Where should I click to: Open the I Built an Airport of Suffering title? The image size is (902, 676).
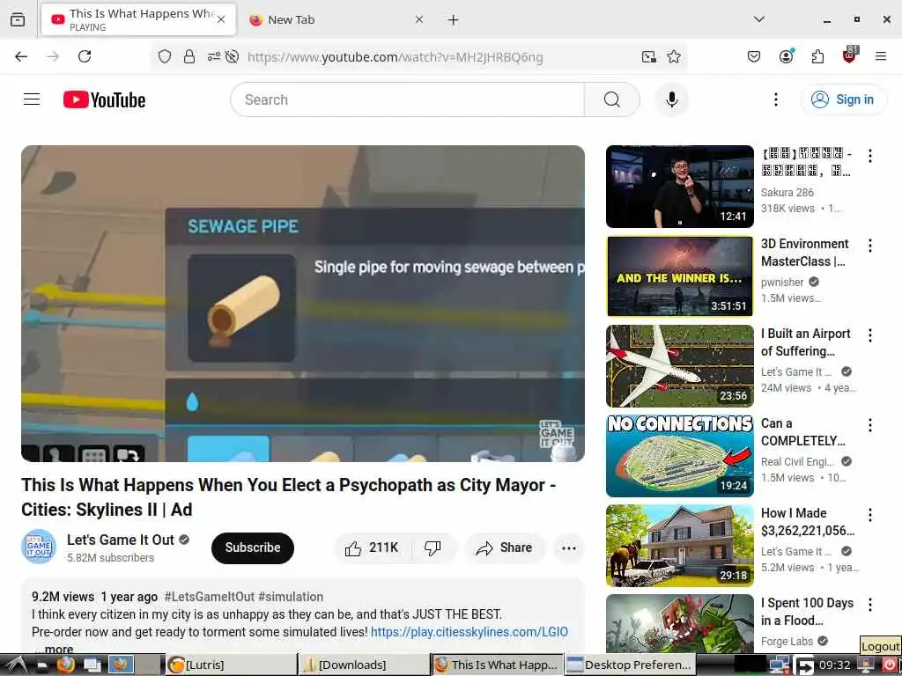tap(805, 342)
